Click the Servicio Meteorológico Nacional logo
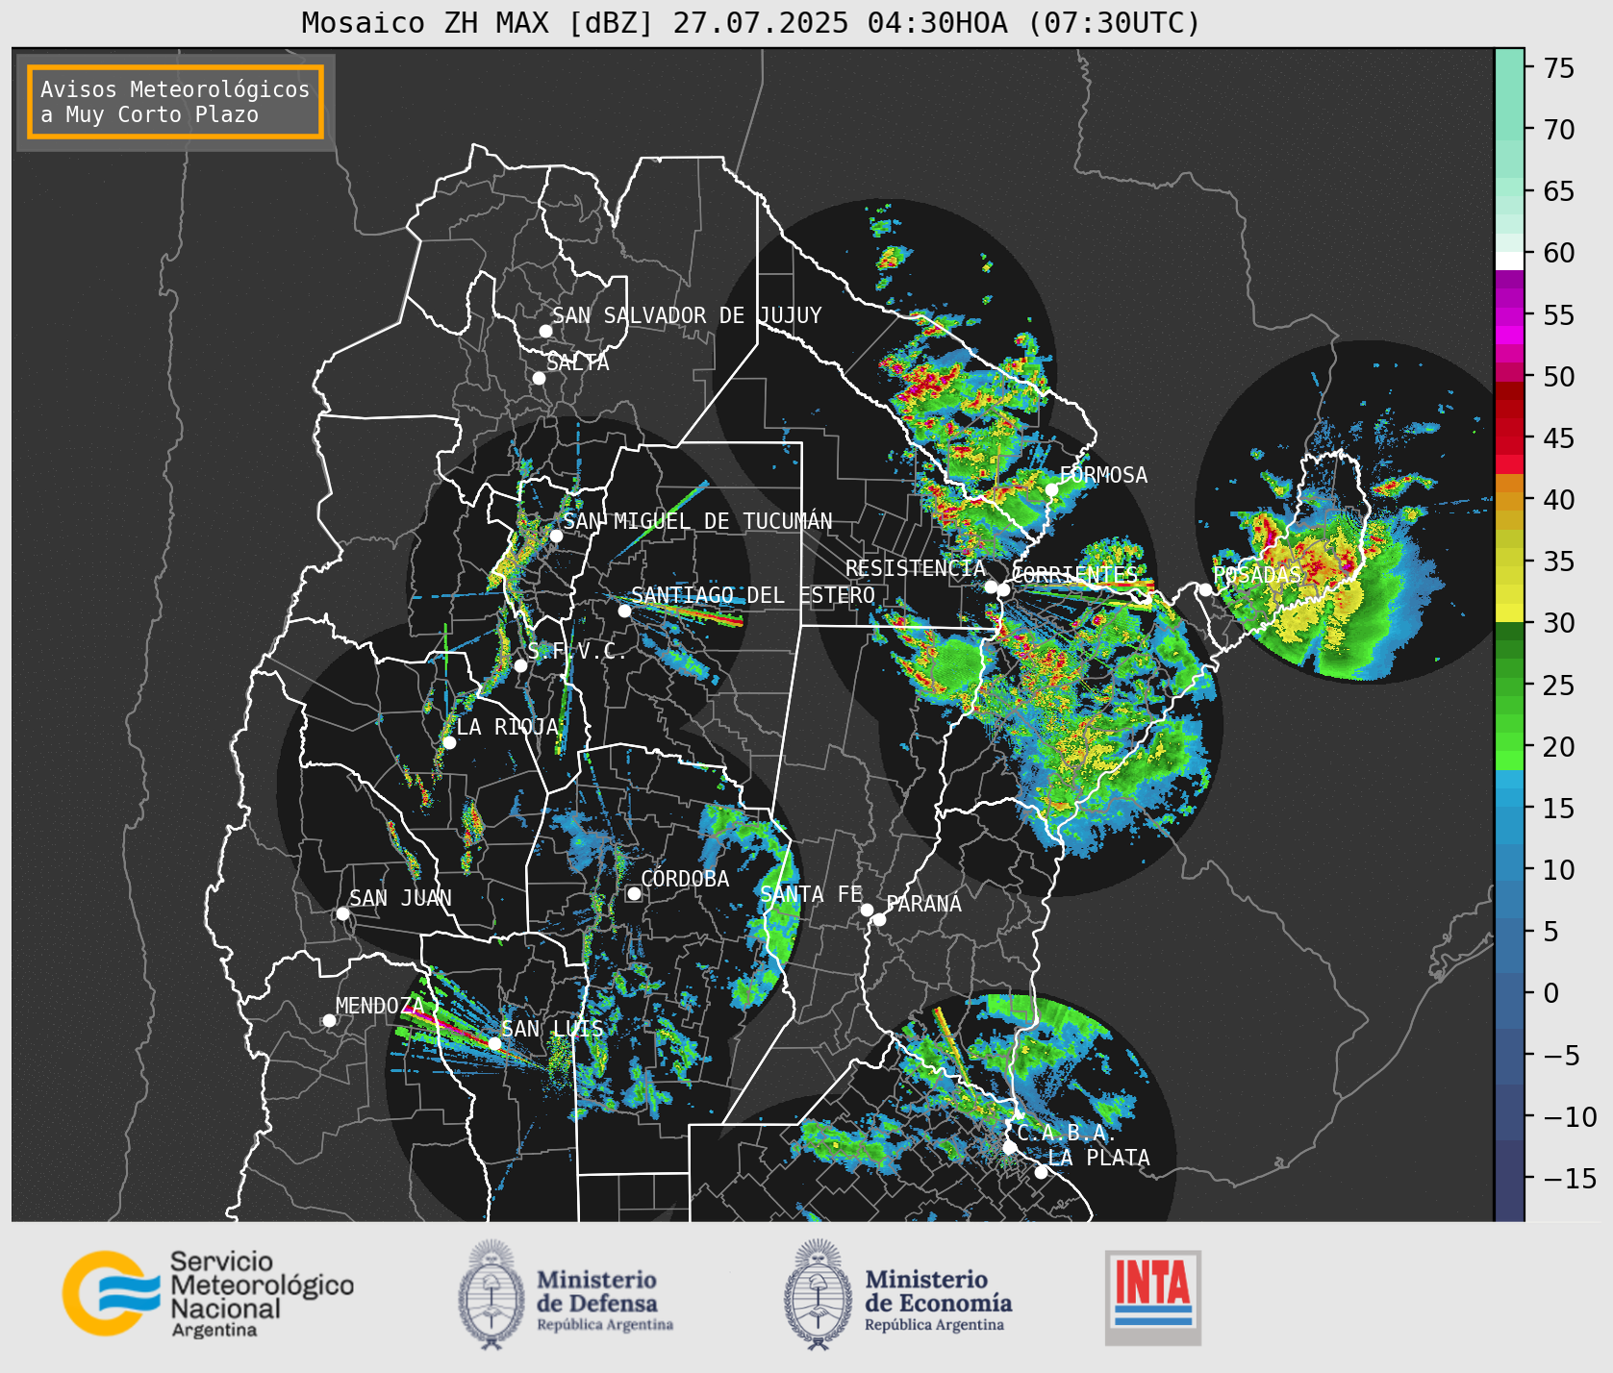 pos(208,1293)
